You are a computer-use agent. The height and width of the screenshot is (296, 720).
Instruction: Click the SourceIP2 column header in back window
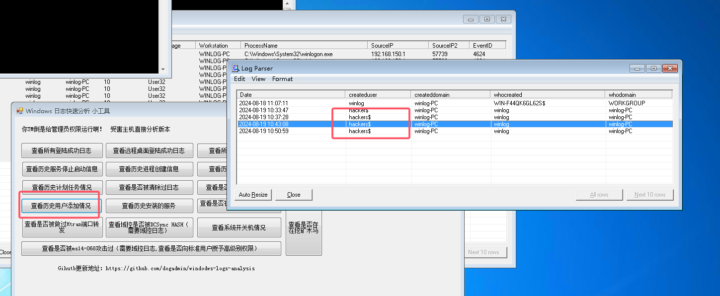(449, 46)
